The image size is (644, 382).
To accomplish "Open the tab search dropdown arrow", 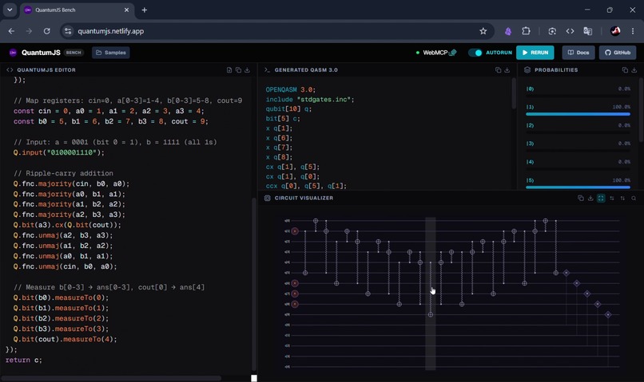I will [x=10, y=10].
